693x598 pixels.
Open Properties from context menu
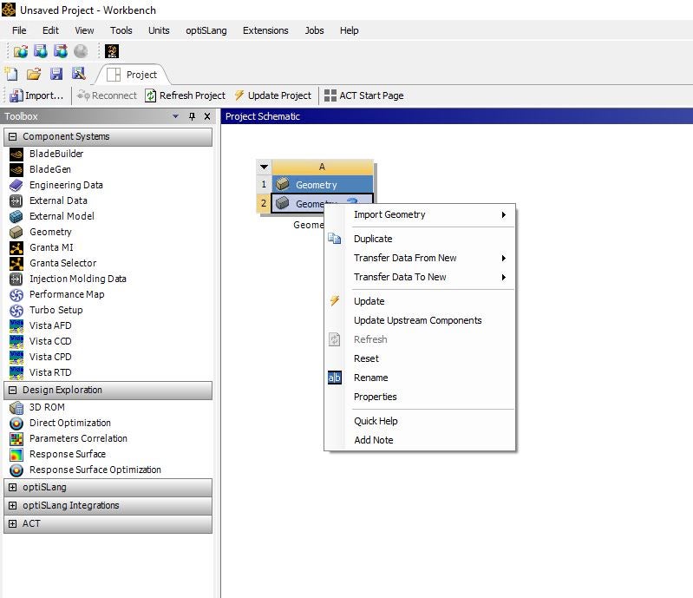tap(420, 397)
